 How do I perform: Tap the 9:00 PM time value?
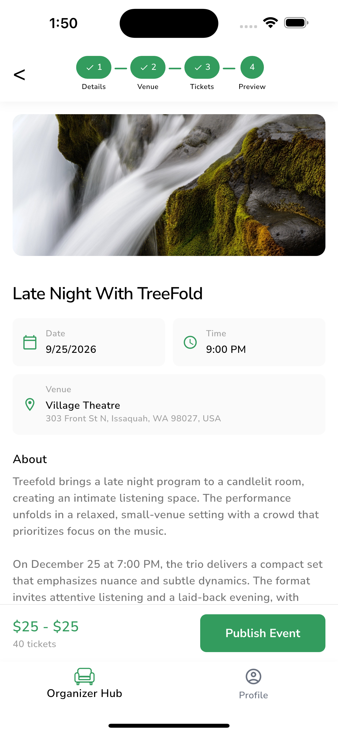pyautogui.click(x=226, y=349)
